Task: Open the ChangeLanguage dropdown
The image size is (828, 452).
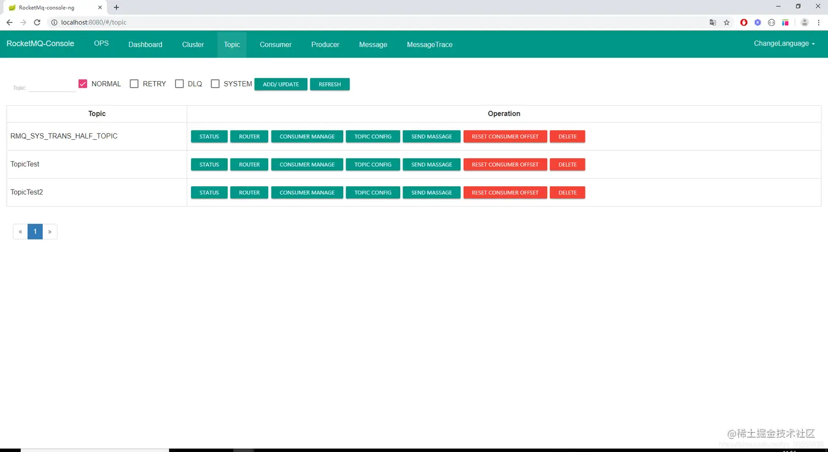Action: (784, 43)
